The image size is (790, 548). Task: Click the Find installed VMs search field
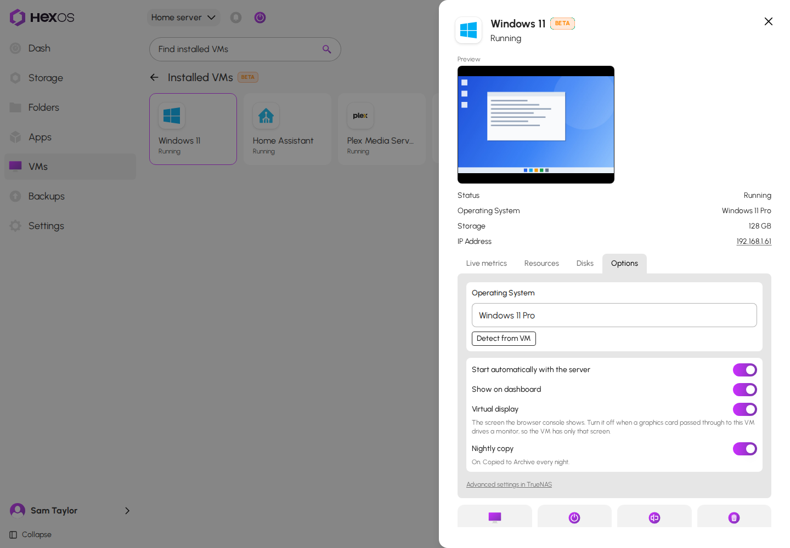tap(245, 49)
